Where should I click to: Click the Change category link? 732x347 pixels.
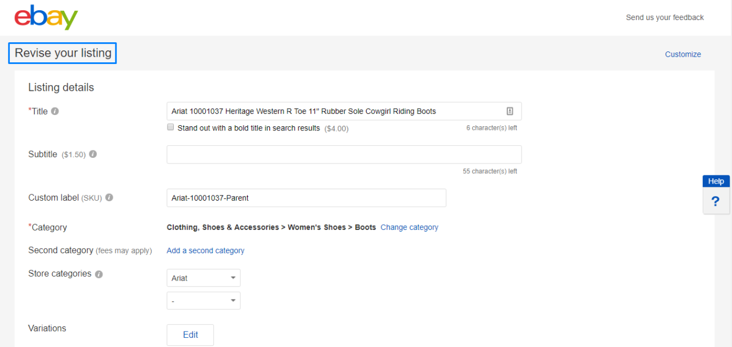tap(409, 227)
